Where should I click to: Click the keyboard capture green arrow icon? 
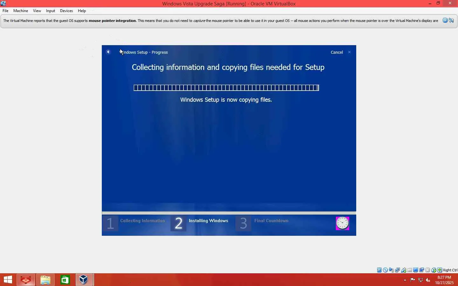[x=440, y=270]
